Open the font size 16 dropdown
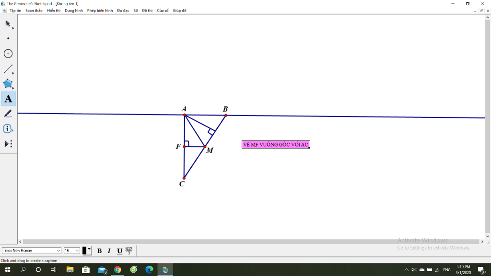491x276 pixels. coord(72,250)
